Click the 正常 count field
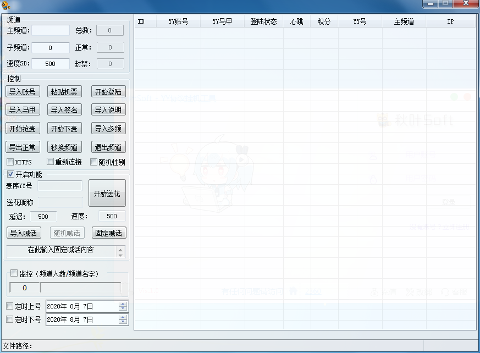 coord(111,47)
